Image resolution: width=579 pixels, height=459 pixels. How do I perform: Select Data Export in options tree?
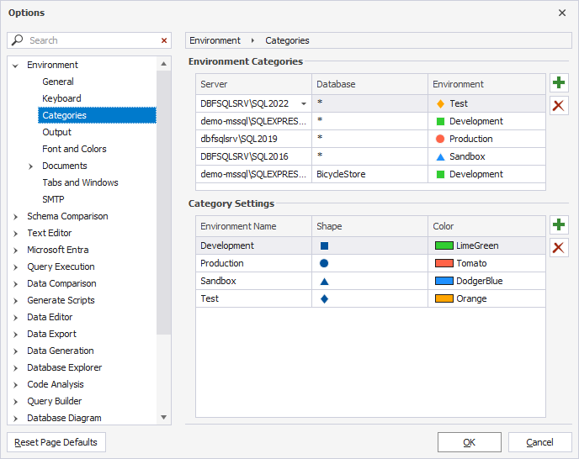coord(51,334)
